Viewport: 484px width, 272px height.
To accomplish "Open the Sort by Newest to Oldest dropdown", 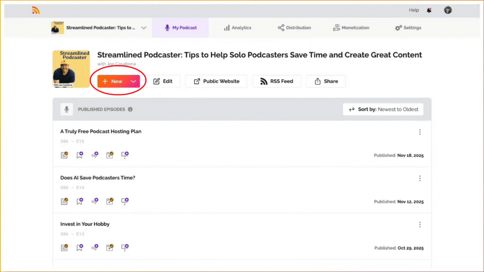I will pyautogui.click(x=383, y=109).
